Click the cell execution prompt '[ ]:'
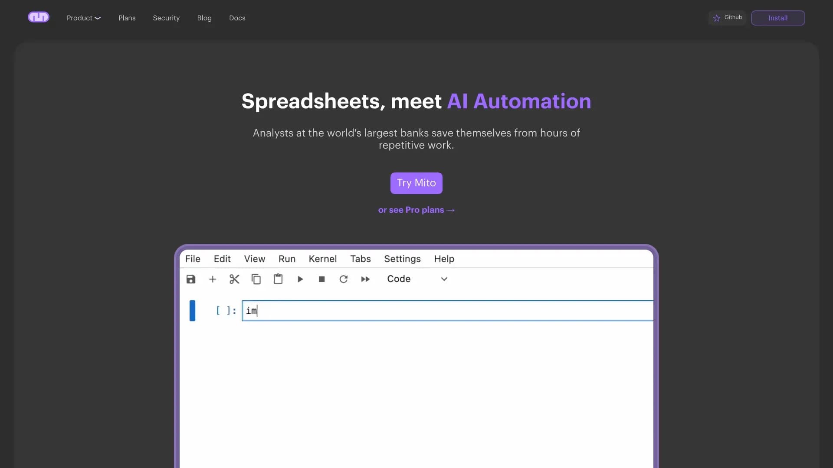 [x=226, y=311]
